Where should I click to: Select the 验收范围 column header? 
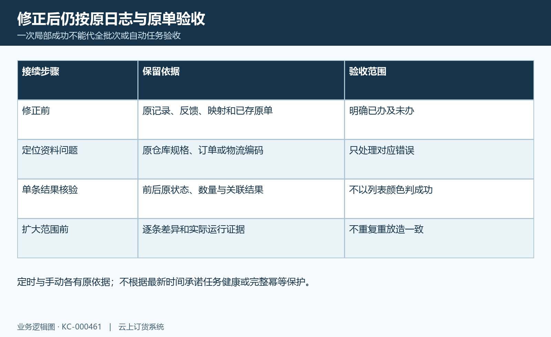coord(439,80)
